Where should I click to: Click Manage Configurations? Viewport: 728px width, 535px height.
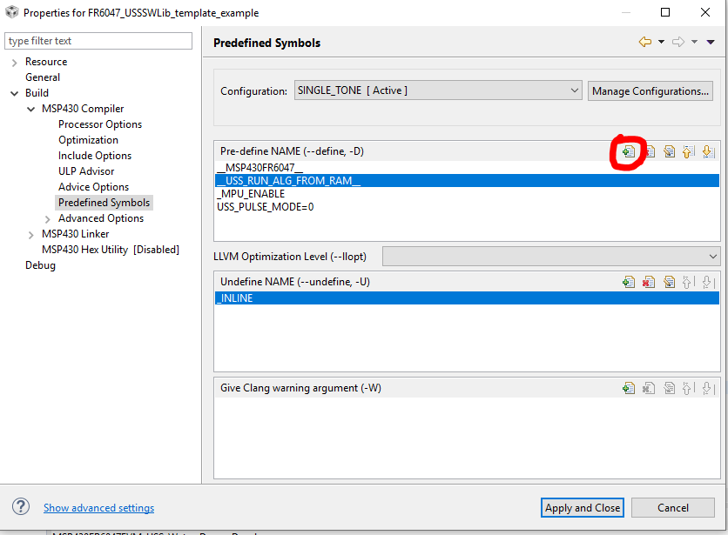pyautogui.click(x=650, y=90)
